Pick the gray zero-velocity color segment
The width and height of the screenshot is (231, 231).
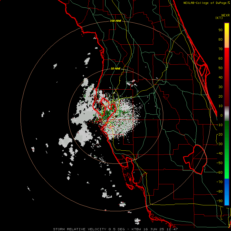point(227,114)
